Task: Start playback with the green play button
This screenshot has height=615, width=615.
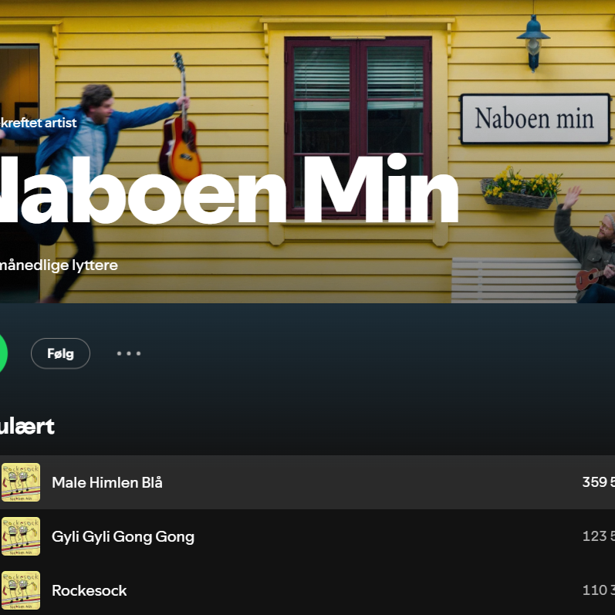Action: pyautogui.click(x=2, y=353)
